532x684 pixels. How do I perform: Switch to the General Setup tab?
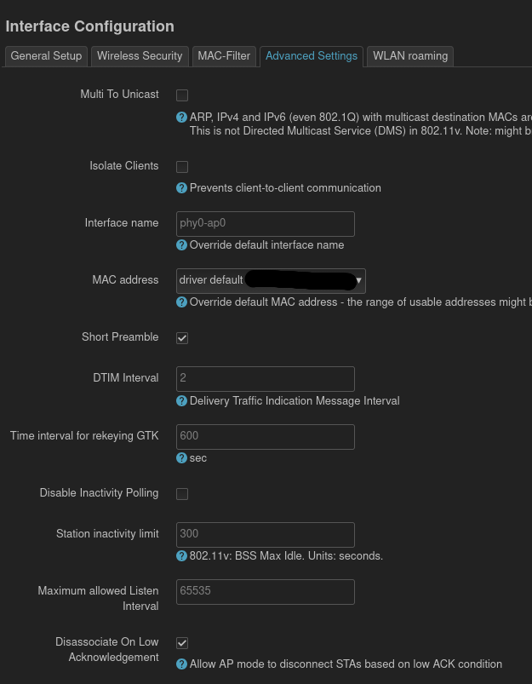tap(46, 56)
